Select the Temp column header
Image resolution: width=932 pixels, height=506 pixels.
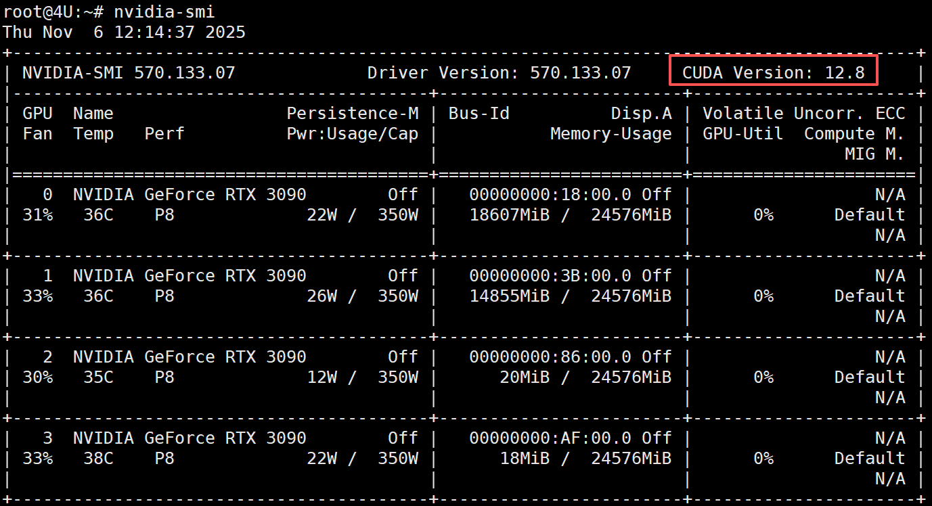pos(93,133)
